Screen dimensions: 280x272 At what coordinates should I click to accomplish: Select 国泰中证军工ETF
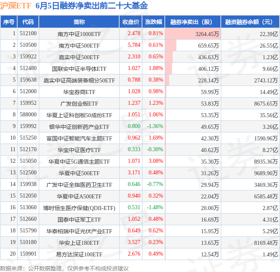79,220
